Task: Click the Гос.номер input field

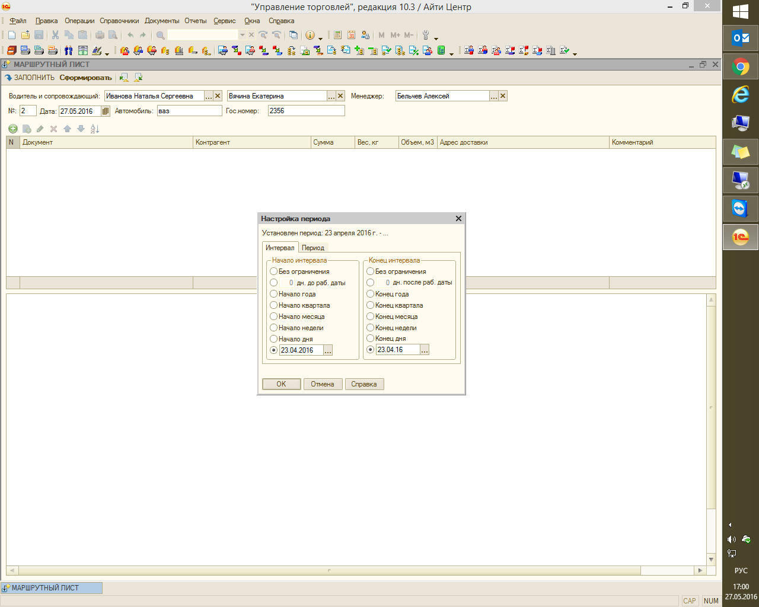Action: (x=306, y=111)
